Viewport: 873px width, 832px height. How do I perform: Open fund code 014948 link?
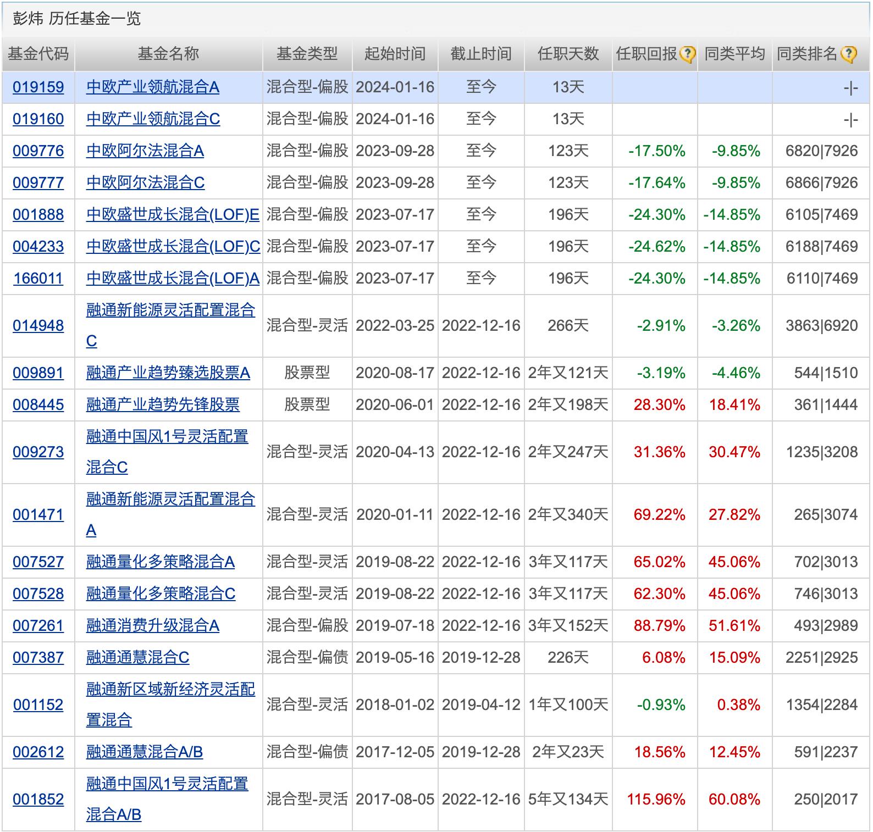(x=38, y=326)
